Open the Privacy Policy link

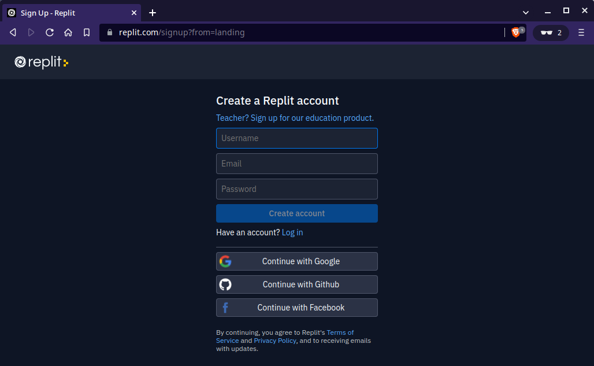[275, 341]
